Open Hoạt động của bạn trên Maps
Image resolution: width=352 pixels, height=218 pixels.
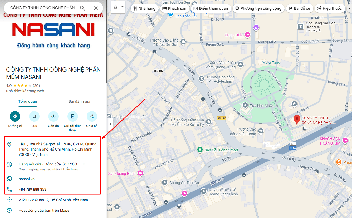point(44,210)
